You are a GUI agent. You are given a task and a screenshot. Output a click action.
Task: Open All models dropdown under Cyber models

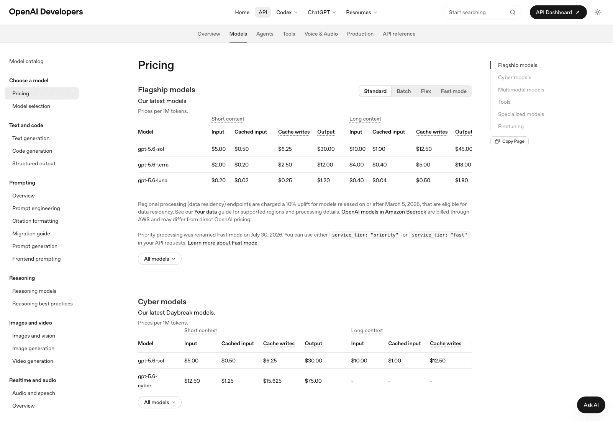click(x=160, y=402)
